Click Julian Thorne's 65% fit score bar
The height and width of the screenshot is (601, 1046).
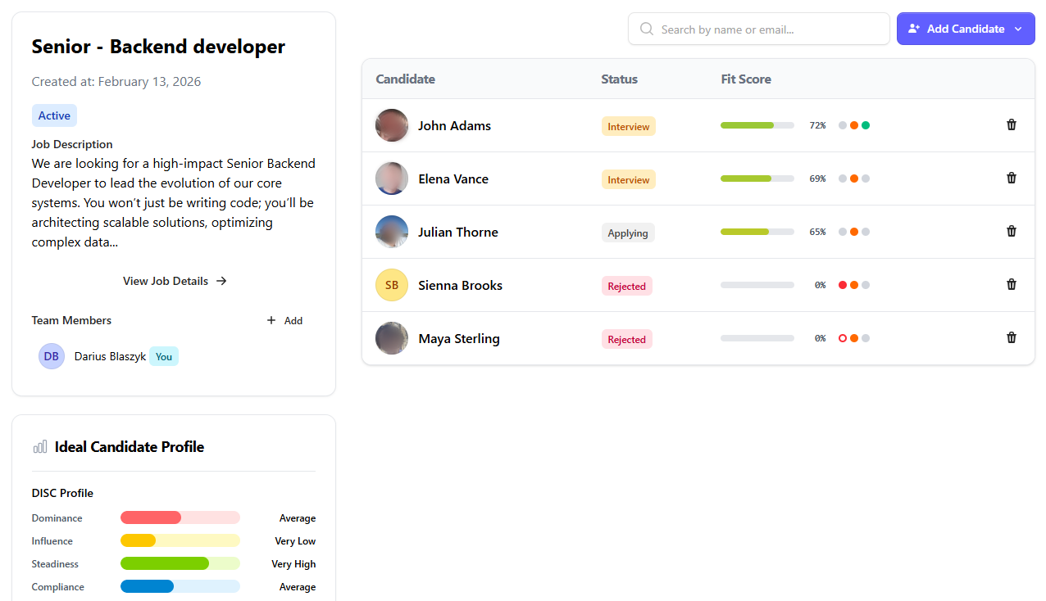tap(757, 232)
